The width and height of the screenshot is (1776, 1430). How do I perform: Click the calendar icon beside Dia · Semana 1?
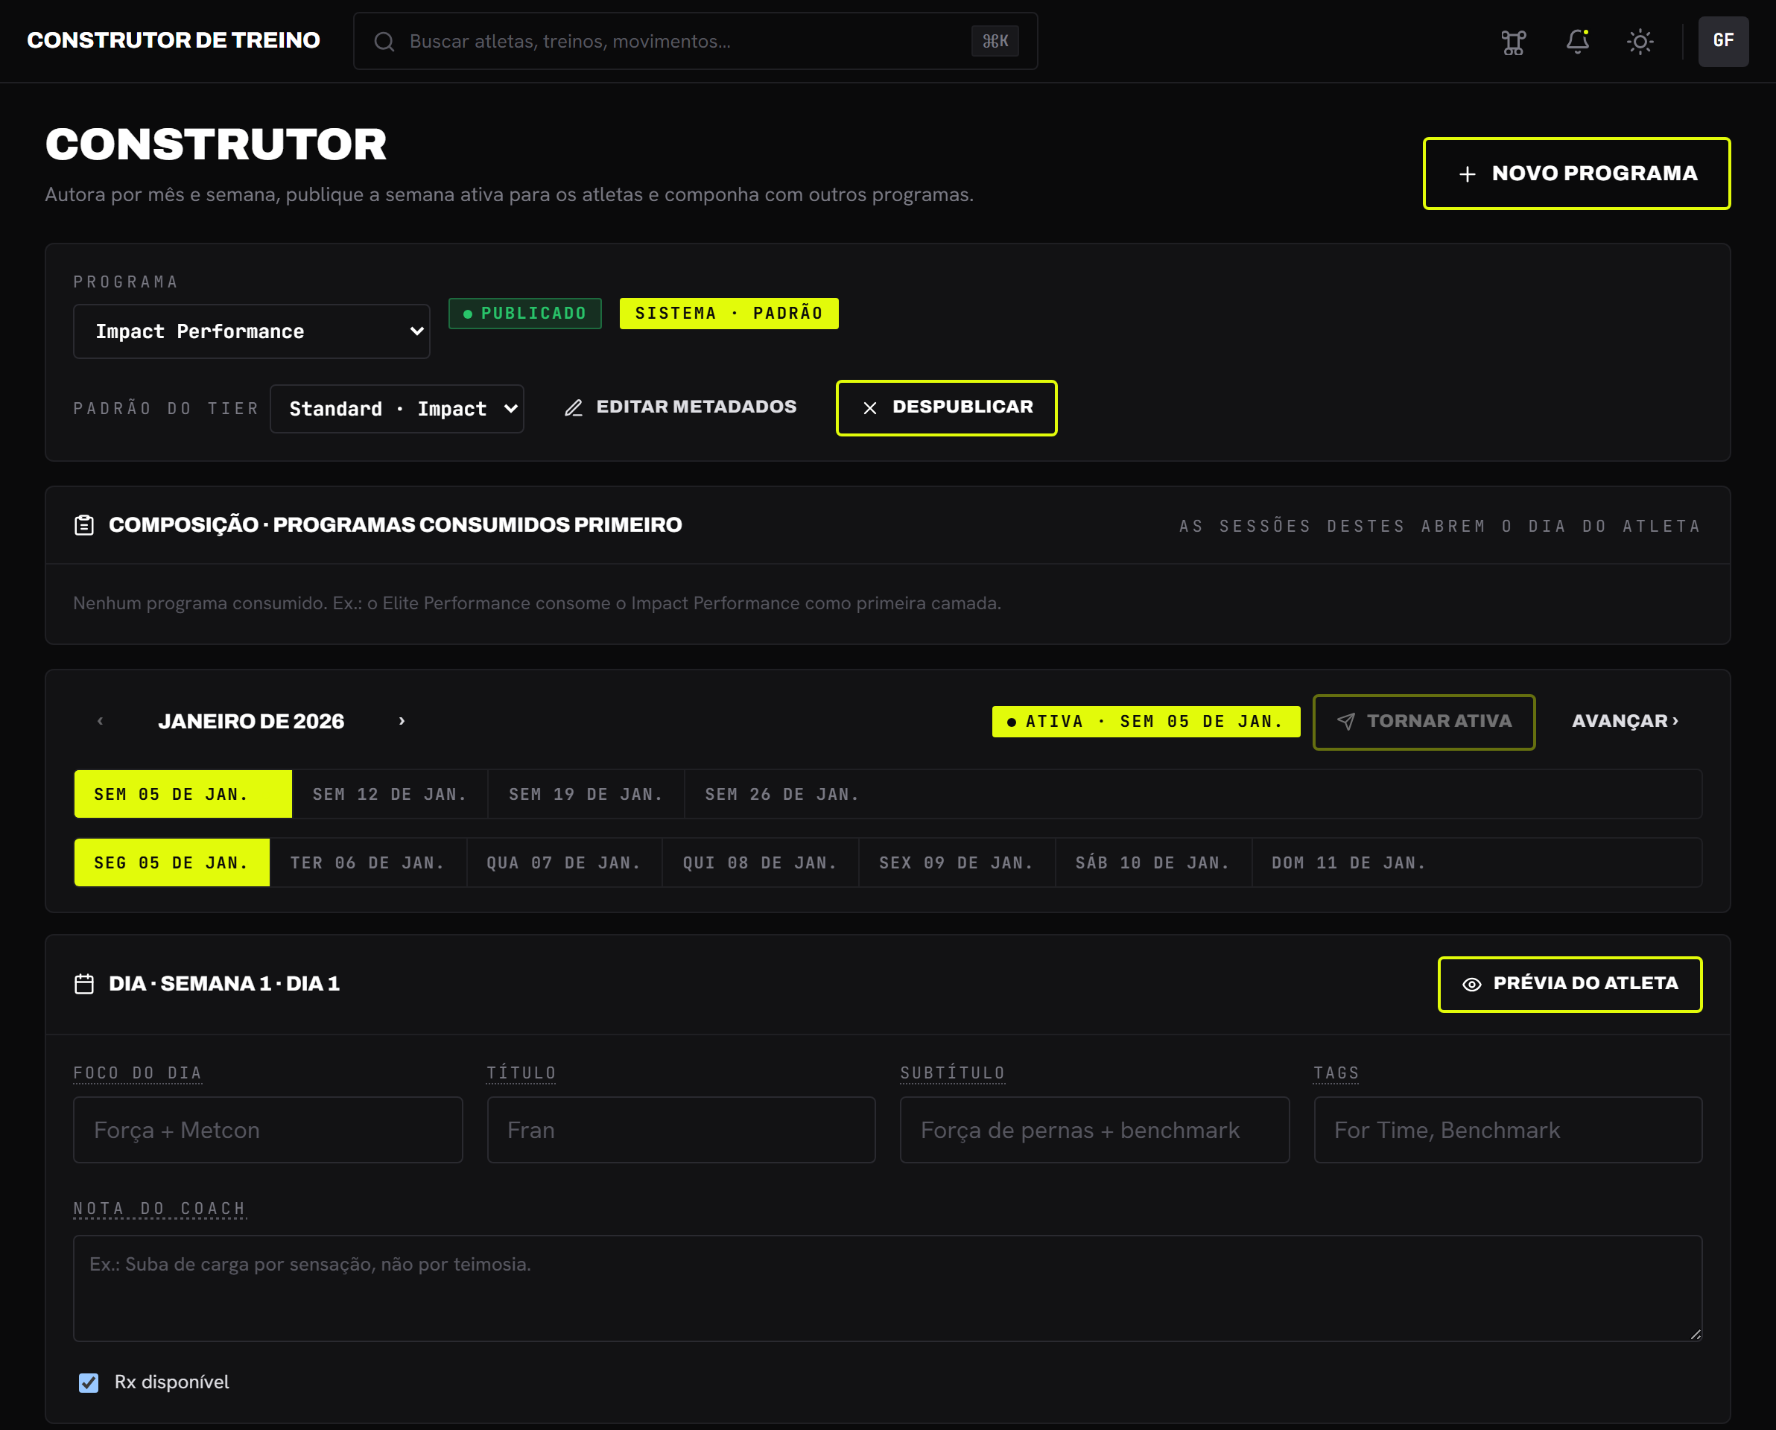coord(84,985)
